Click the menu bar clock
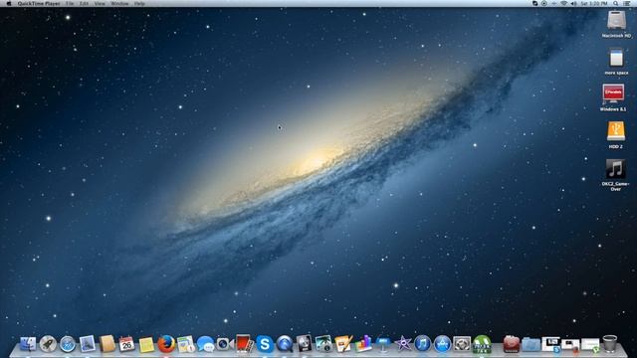 594,3
